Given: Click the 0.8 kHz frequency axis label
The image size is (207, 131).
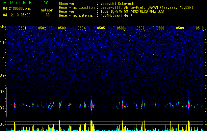Looking at the screenshot, I should pyautogui.click(x=3, y=92).
